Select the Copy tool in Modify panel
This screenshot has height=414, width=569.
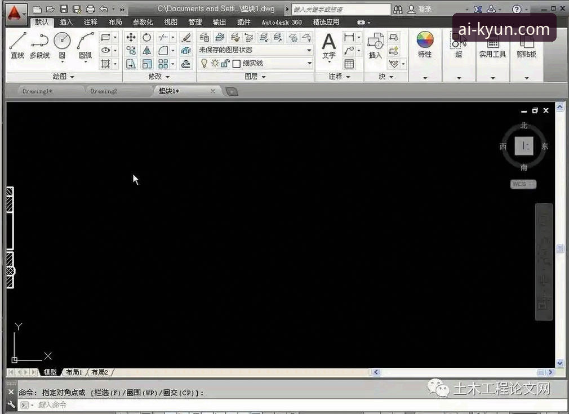[131, 51]
